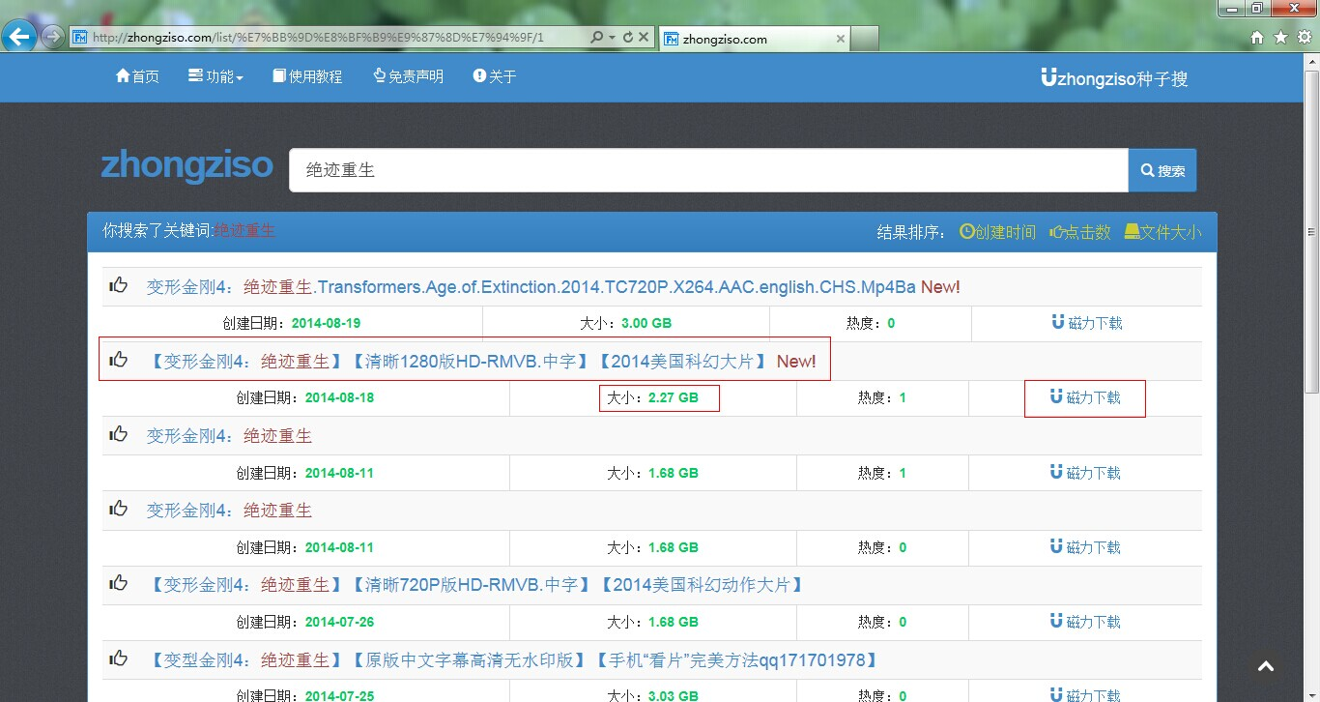Refresh the page using address bar reload icon
Screen dimensions: 1320x702
(627, 38)
